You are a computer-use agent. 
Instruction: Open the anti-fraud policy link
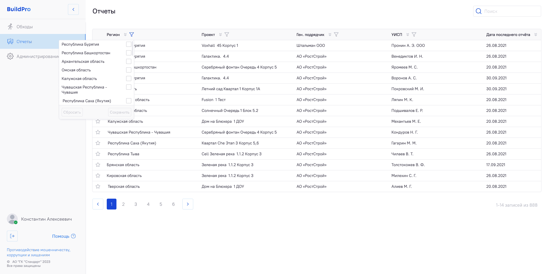39,252
